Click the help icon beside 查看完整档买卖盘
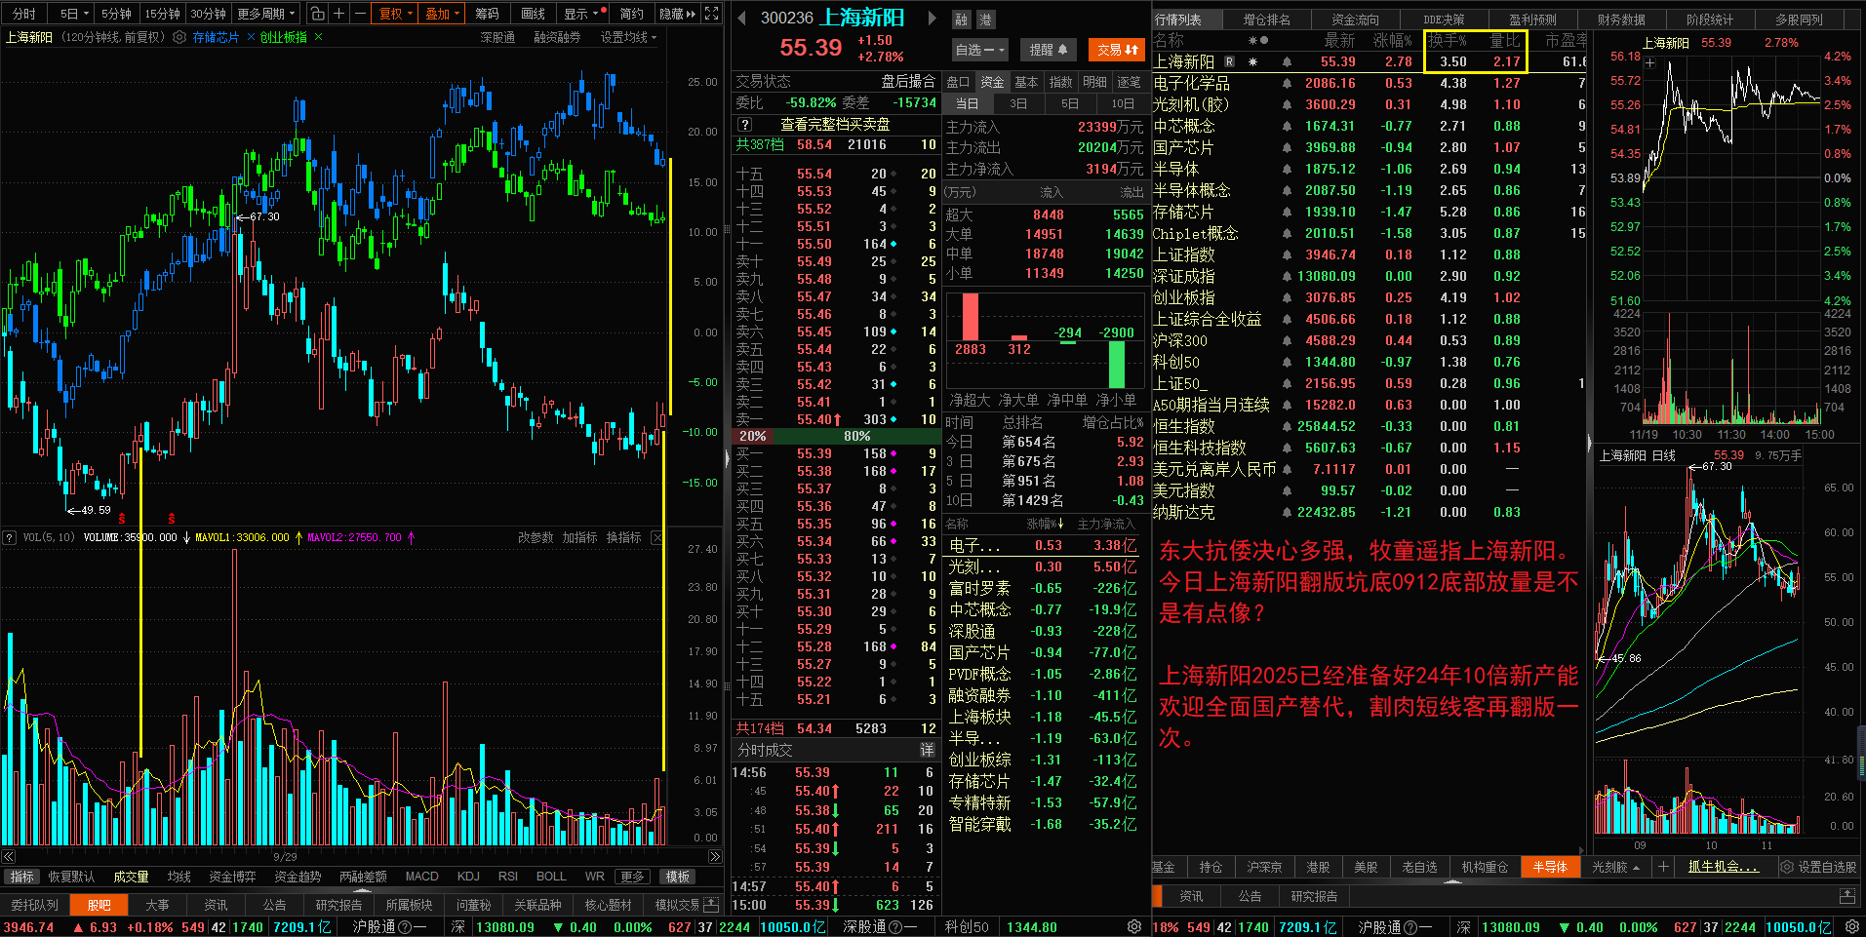This screenshot has height=937, width=1866. tap(744, 125)
